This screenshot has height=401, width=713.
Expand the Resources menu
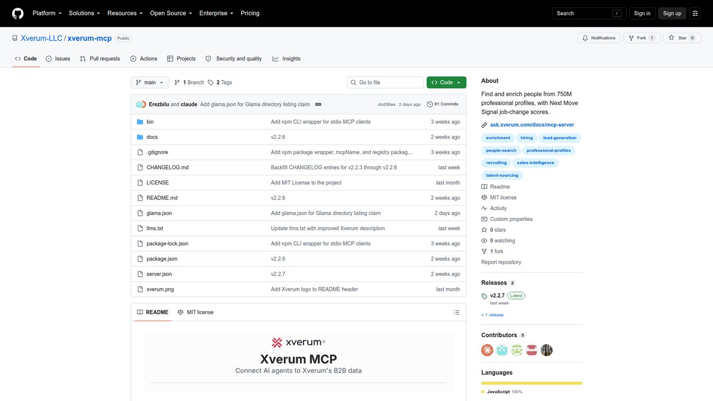point(125,13)
